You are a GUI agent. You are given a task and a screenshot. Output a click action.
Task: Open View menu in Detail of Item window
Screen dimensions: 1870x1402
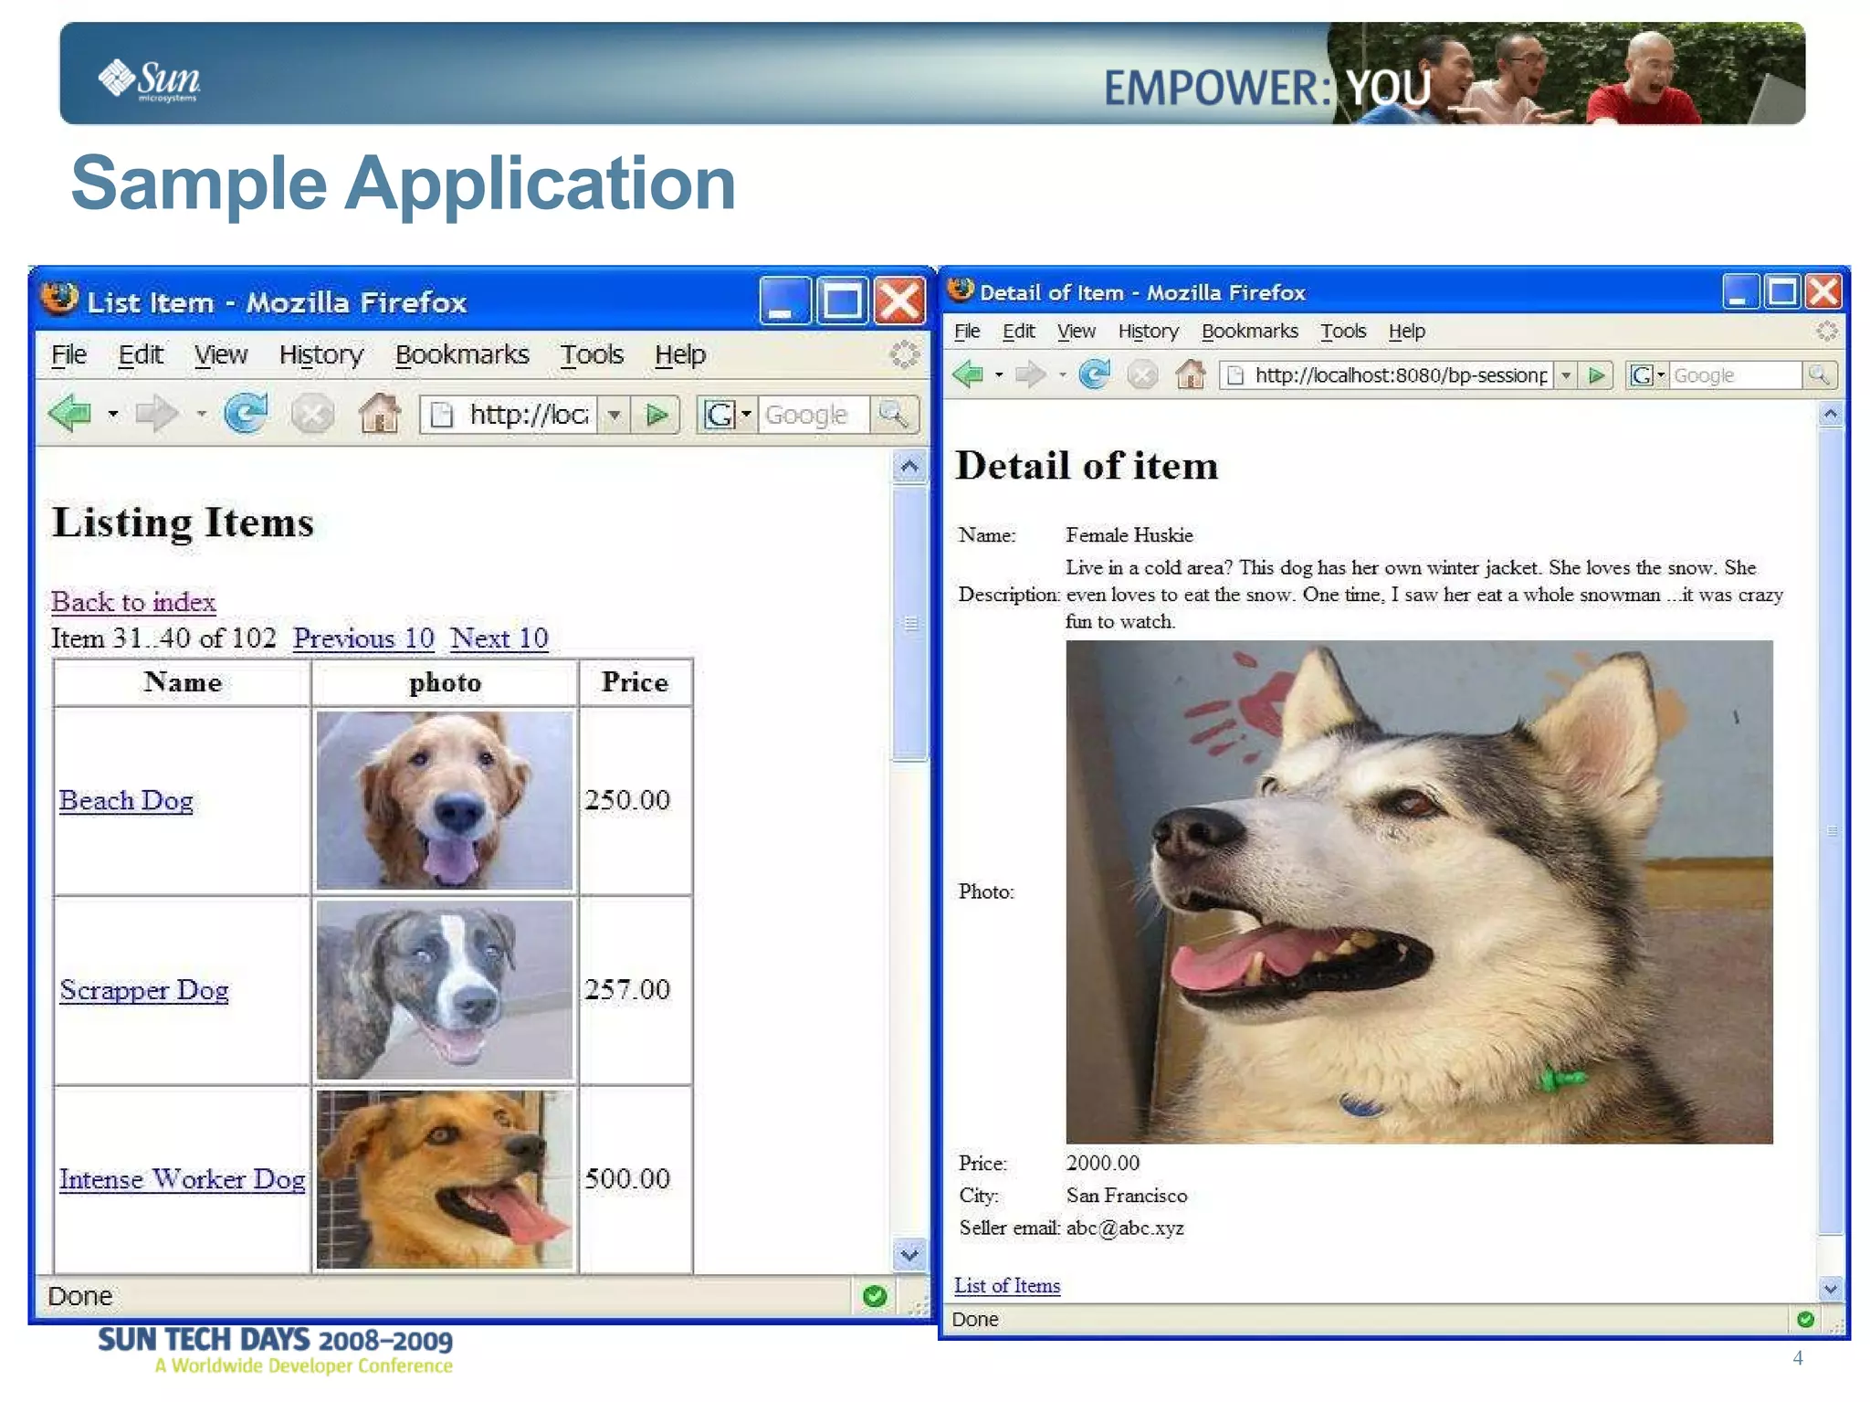(x=1076, y=331)
